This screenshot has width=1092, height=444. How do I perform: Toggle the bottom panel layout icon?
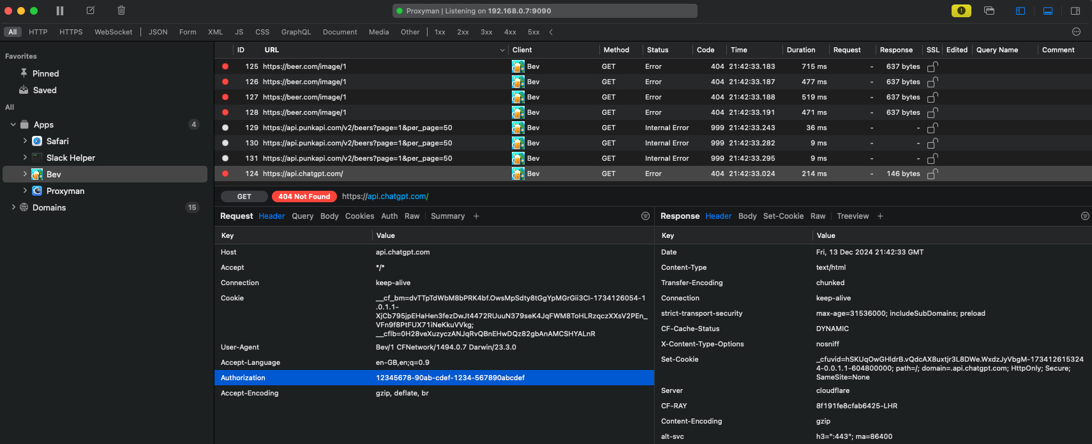click(x=1048, y=11)
